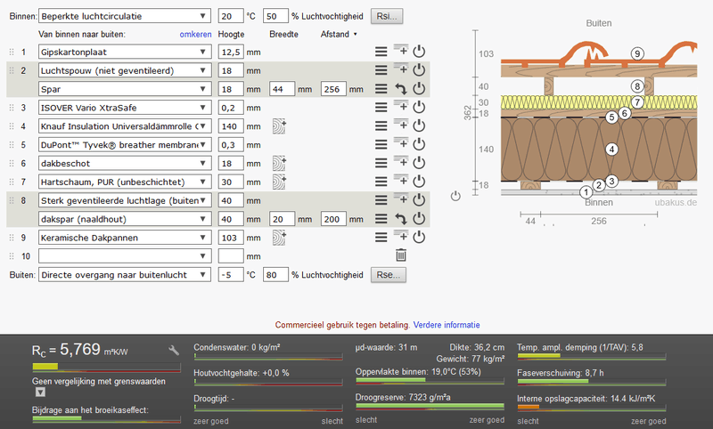Open Gipskartonplaat material dropdown
The image size is (713, 429).
click(x=125, y=53)
